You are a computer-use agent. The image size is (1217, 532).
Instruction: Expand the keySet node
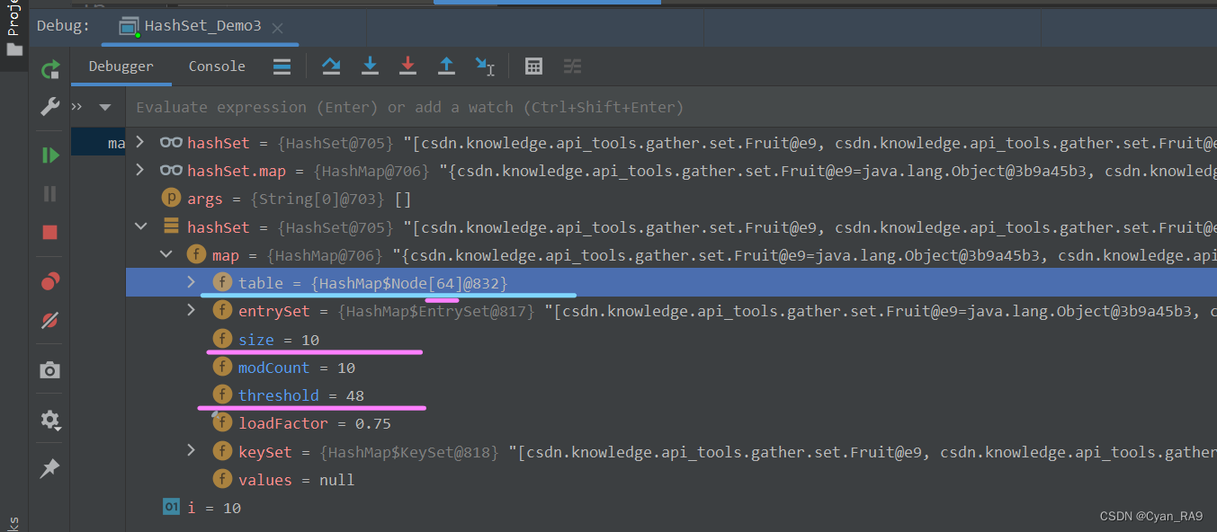pyautogui.click(x=191, y=451)
